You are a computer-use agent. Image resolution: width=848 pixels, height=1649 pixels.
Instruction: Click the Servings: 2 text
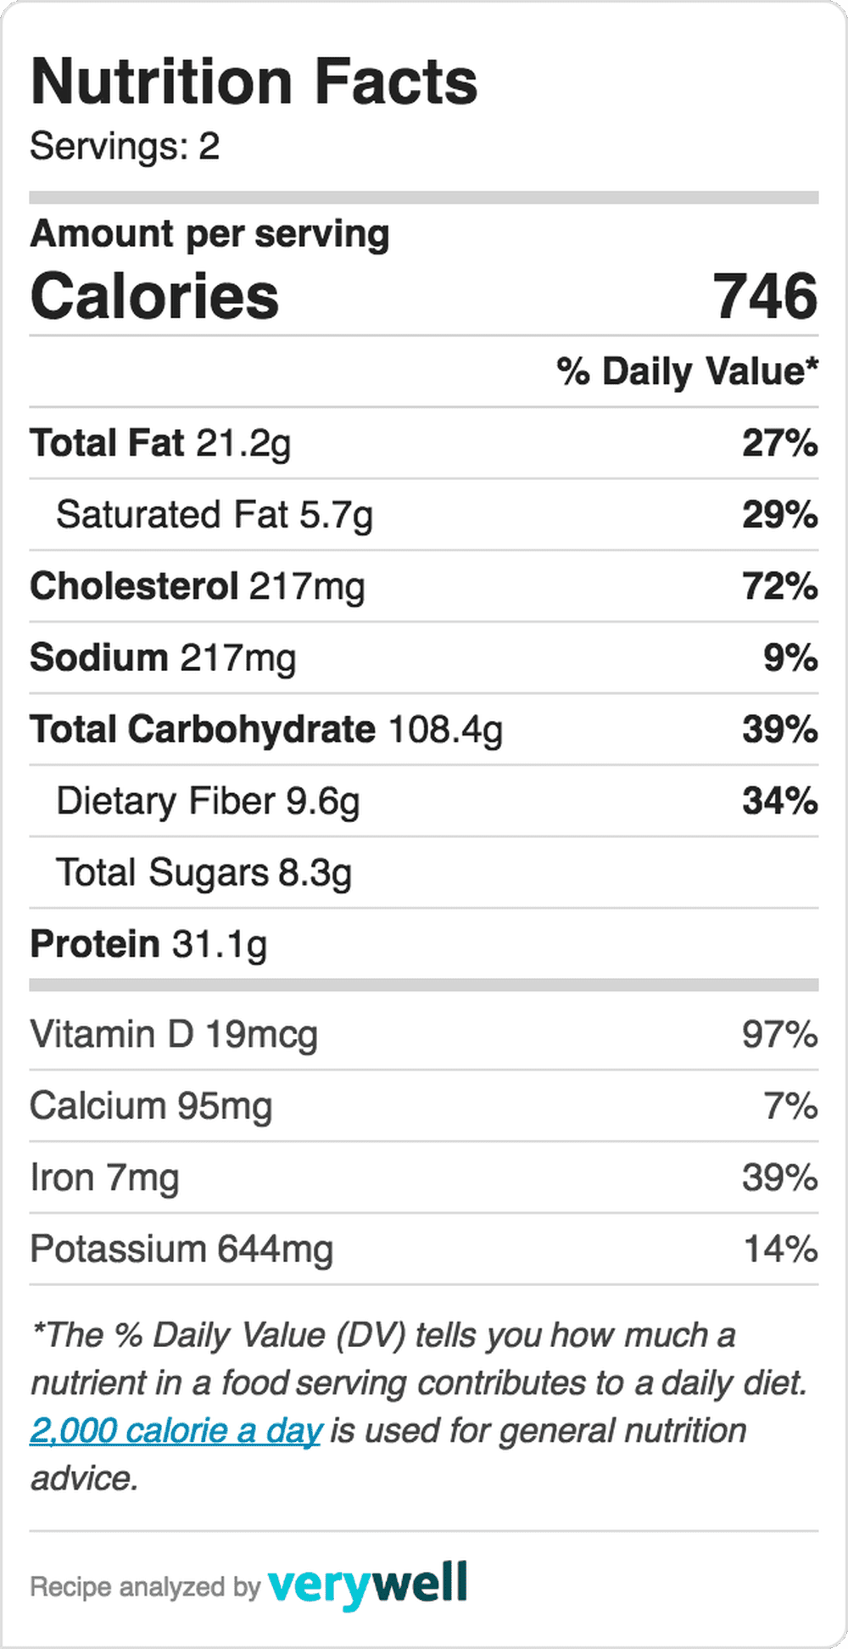point(125,146)
